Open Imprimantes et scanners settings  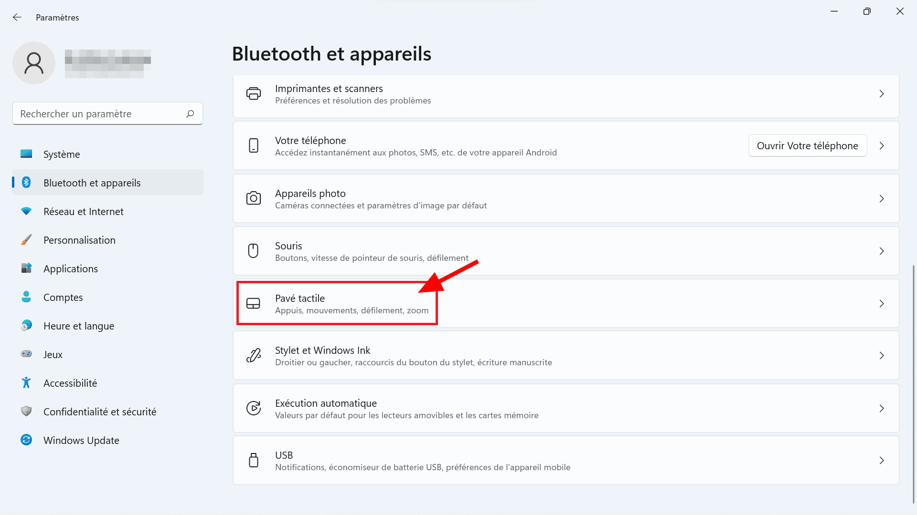(565, 93)
